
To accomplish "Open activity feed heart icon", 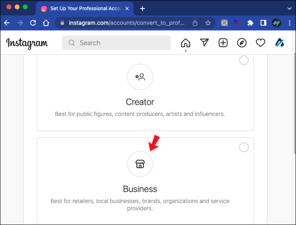I will (260, 43).
